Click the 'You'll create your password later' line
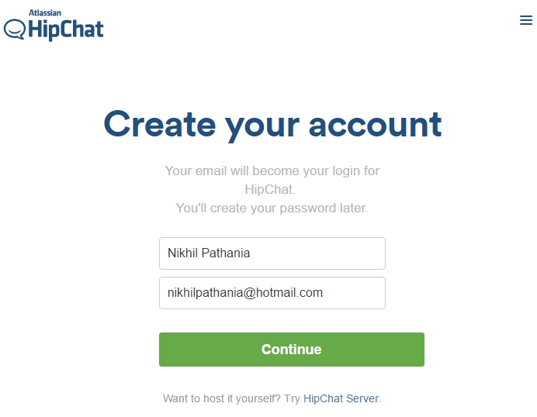Screen dimensions: 537x417 click(272, 208)
